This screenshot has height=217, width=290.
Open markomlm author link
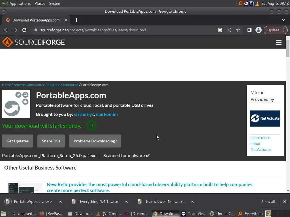coord(107,114)
